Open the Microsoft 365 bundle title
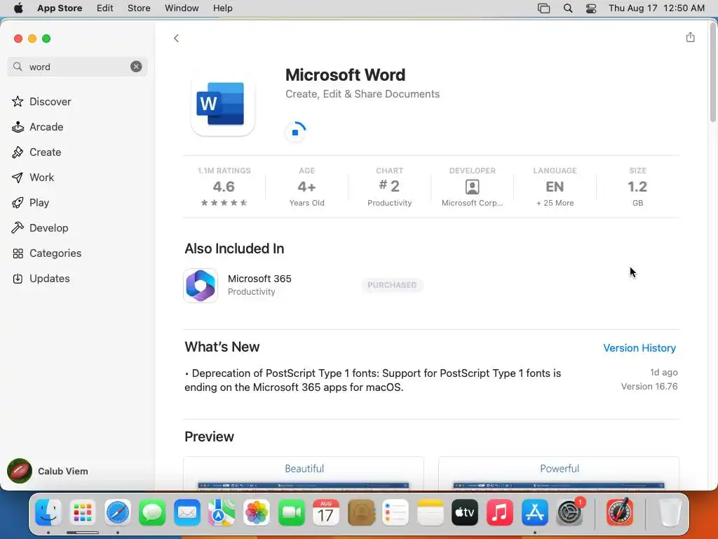The image size is (718, 539). pyautogui.click(x=259, y=279)
